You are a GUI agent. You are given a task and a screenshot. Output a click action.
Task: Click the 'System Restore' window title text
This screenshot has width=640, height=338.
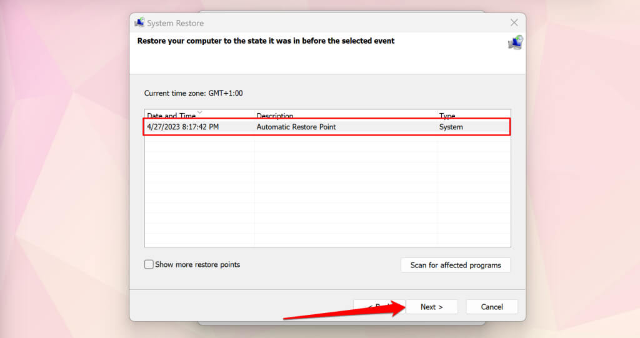point(176,23)
